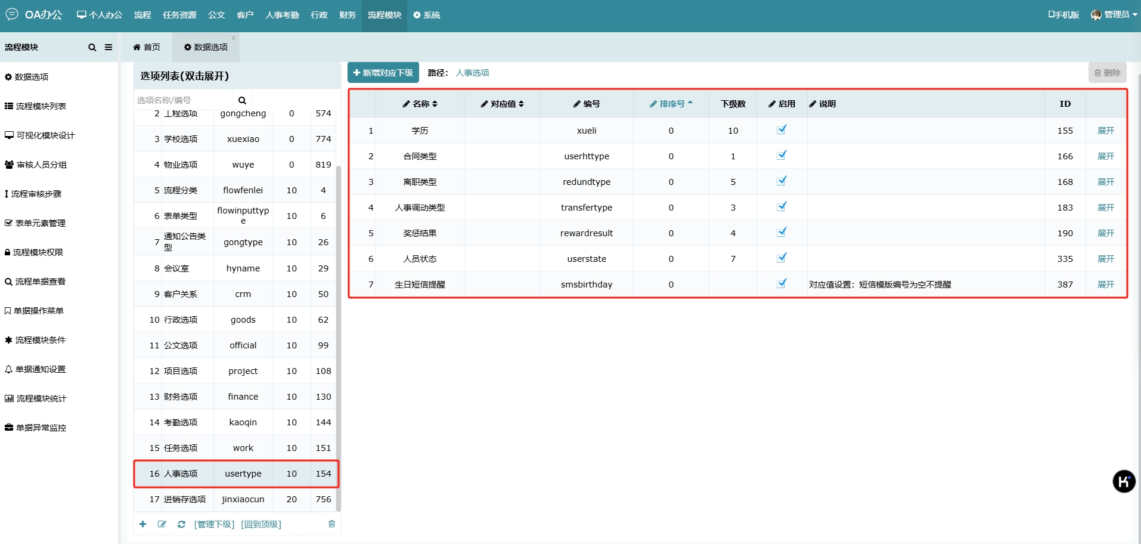Open the floating H helper icon
The width and height of the screenshot is (1141, 544).
1124,481
